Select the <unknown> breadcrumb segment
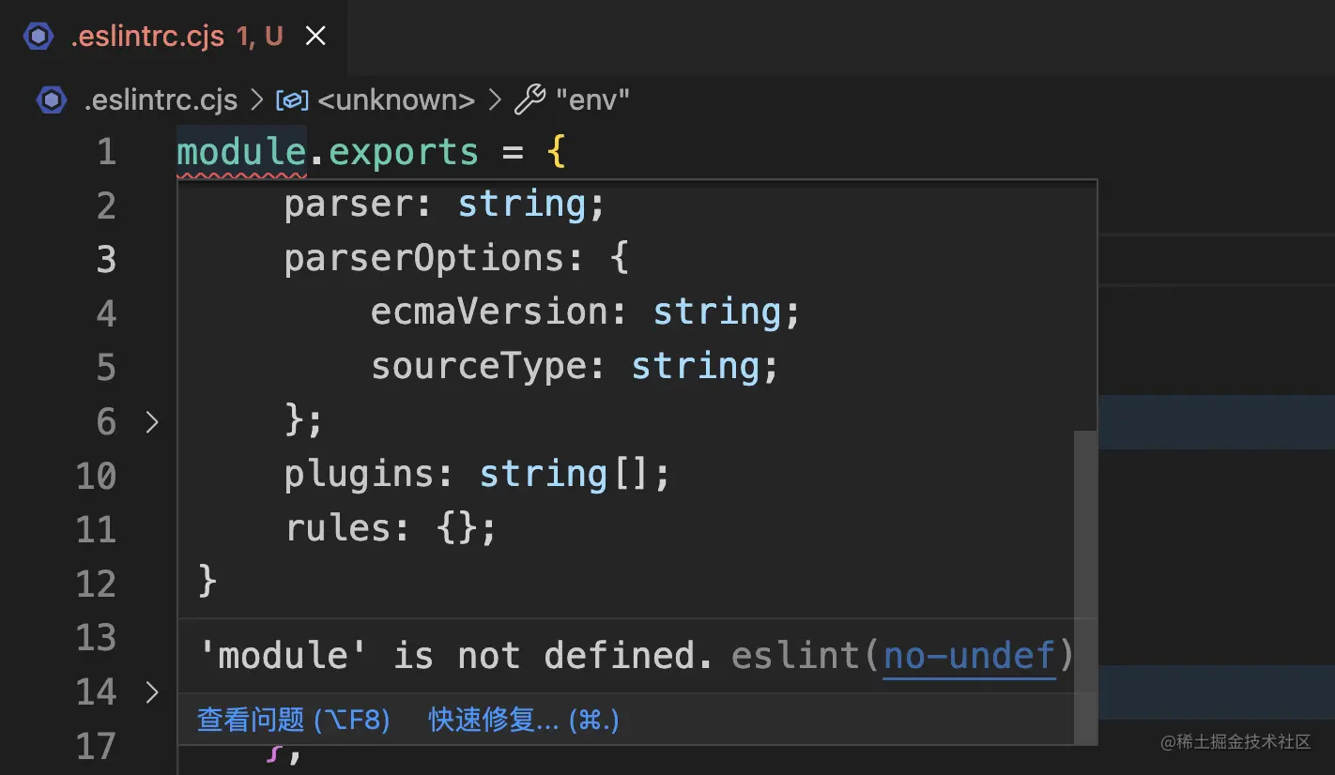The width and height of the screenshot is (1335, 775). coord(395,99)
